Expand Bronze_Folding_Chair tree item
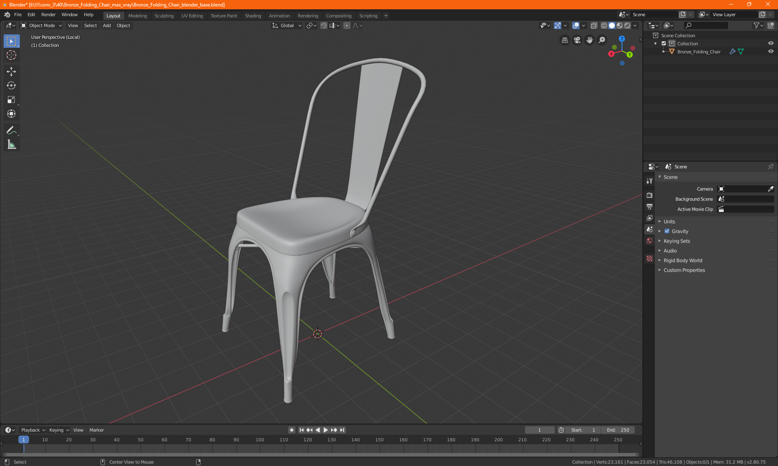The image size is (778, 466). (663, 51)
